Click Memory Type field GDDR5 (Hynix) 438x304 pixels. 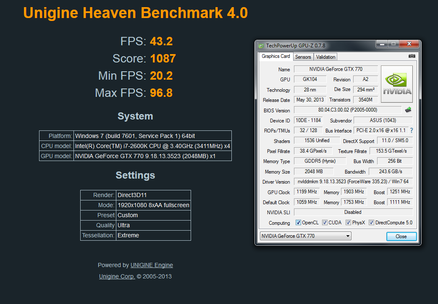coord(320,161)
